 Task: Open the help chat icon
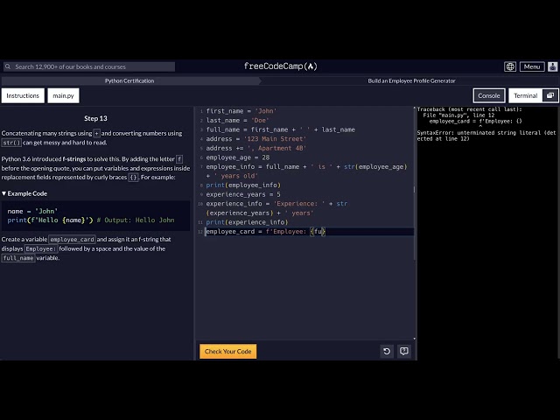pyautogui.click(x=404, y=352)
